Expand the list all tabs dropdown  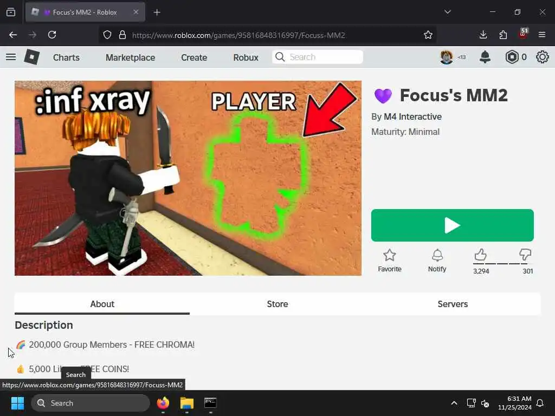pos(447,12)
